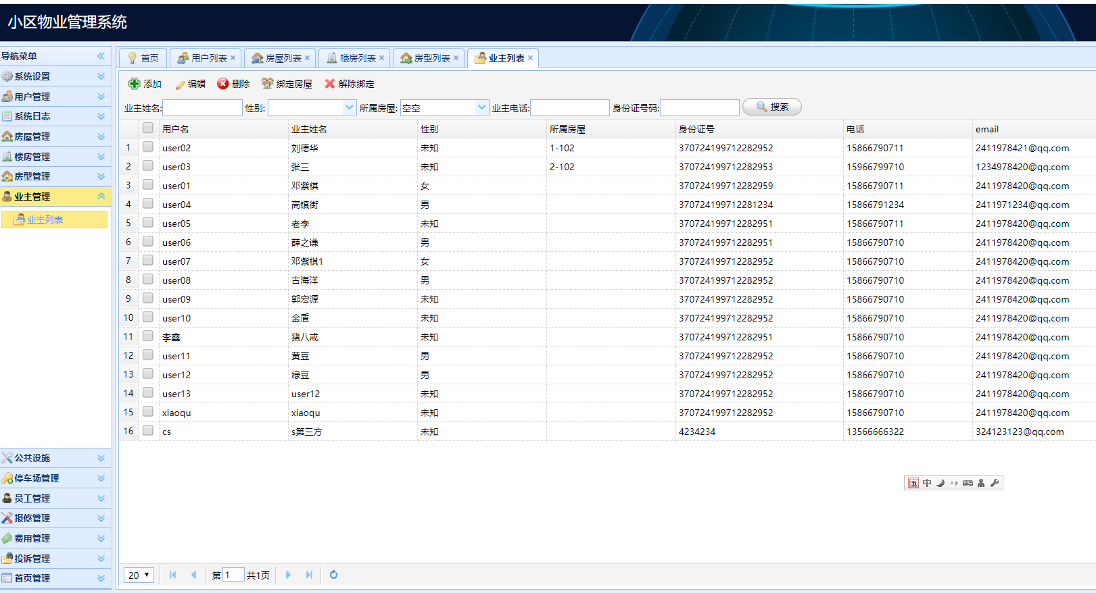Image resolution: width=1096 pixels, height=593 pixels.
Task: Click the 身份证号码 input field
Action: pyautogui.click(x=700, y=108)
